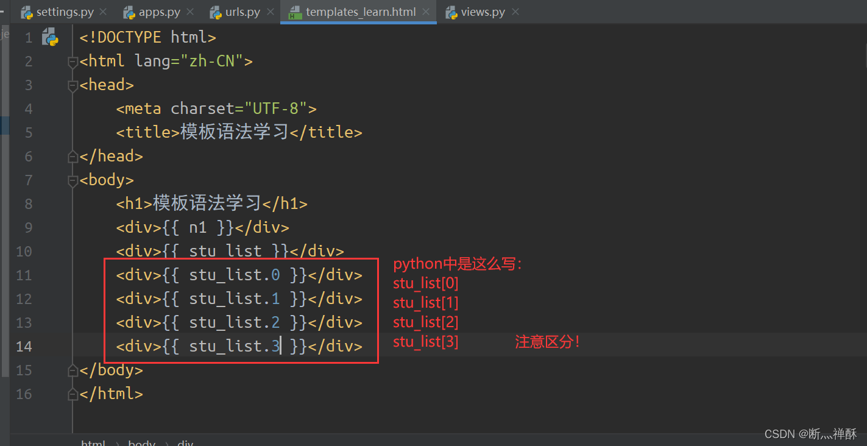Click the Python icon on urls.py tab

pyautogui.click(x=216, y=12)
